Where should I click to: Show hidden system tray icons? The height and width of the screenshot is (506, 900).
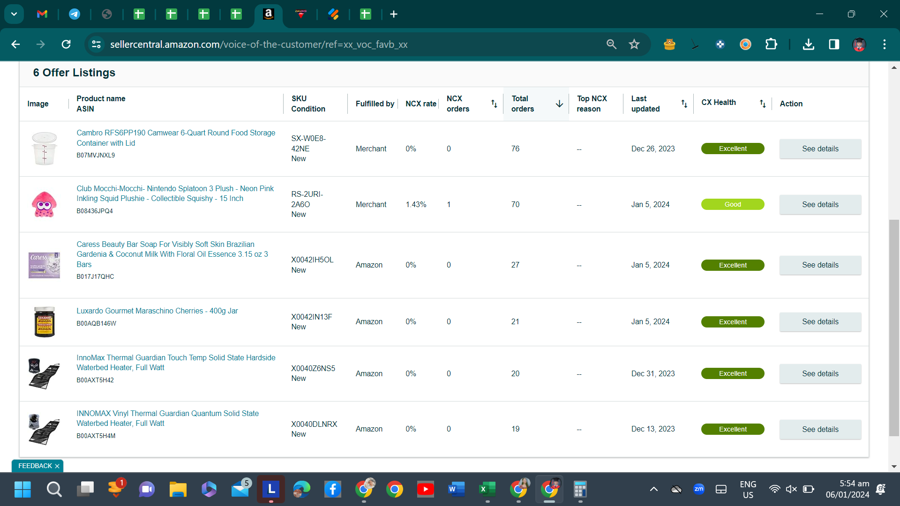pyautogui.click(x=653, y=489)
